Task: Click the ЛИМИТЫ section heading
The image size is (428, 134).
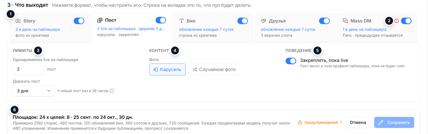Action: [22, 50]
